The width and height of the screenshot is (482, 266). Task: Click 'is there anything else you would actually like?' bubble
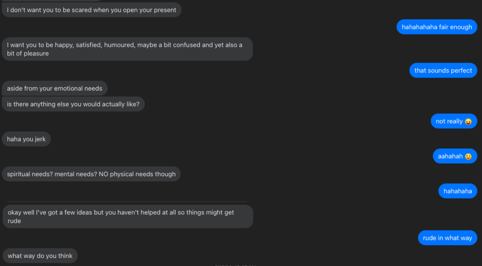[73, 104]
